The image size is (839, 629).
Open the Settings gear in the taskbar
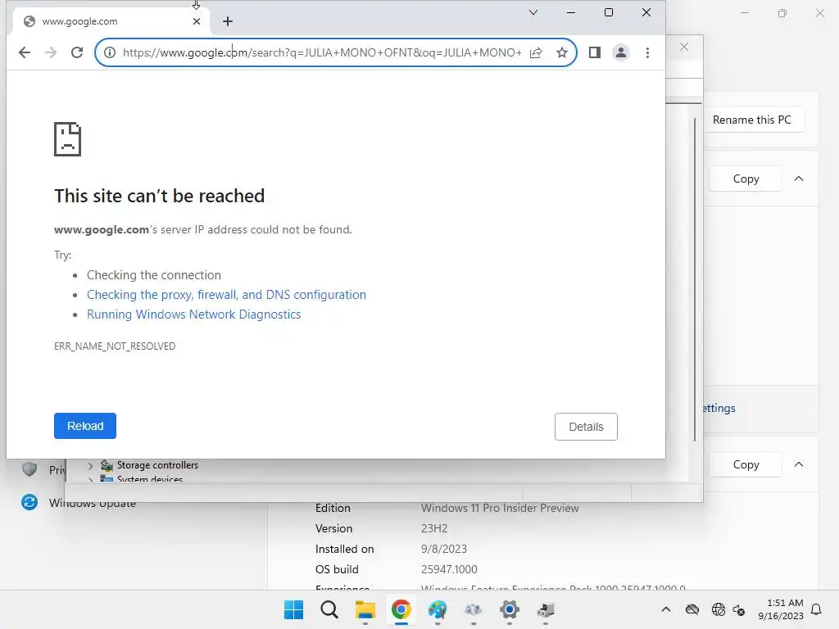point(510,609)
